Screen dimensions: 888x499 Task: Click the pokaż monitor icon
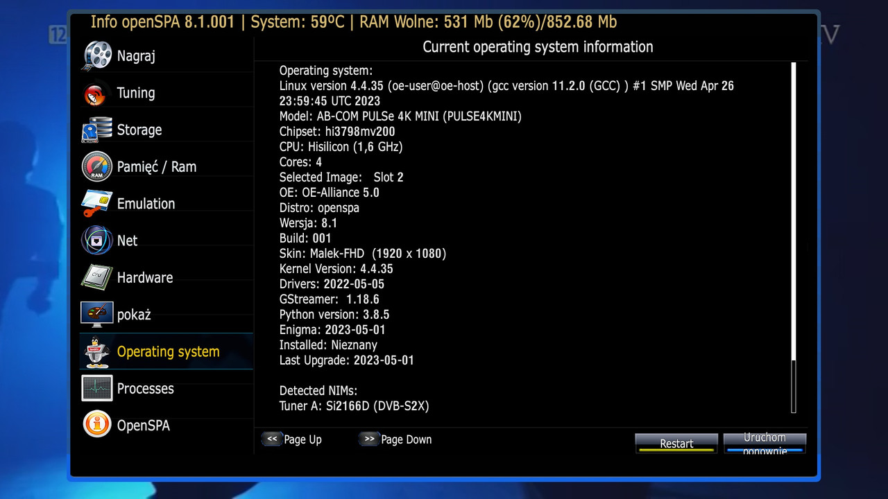[x=97, y=315]
